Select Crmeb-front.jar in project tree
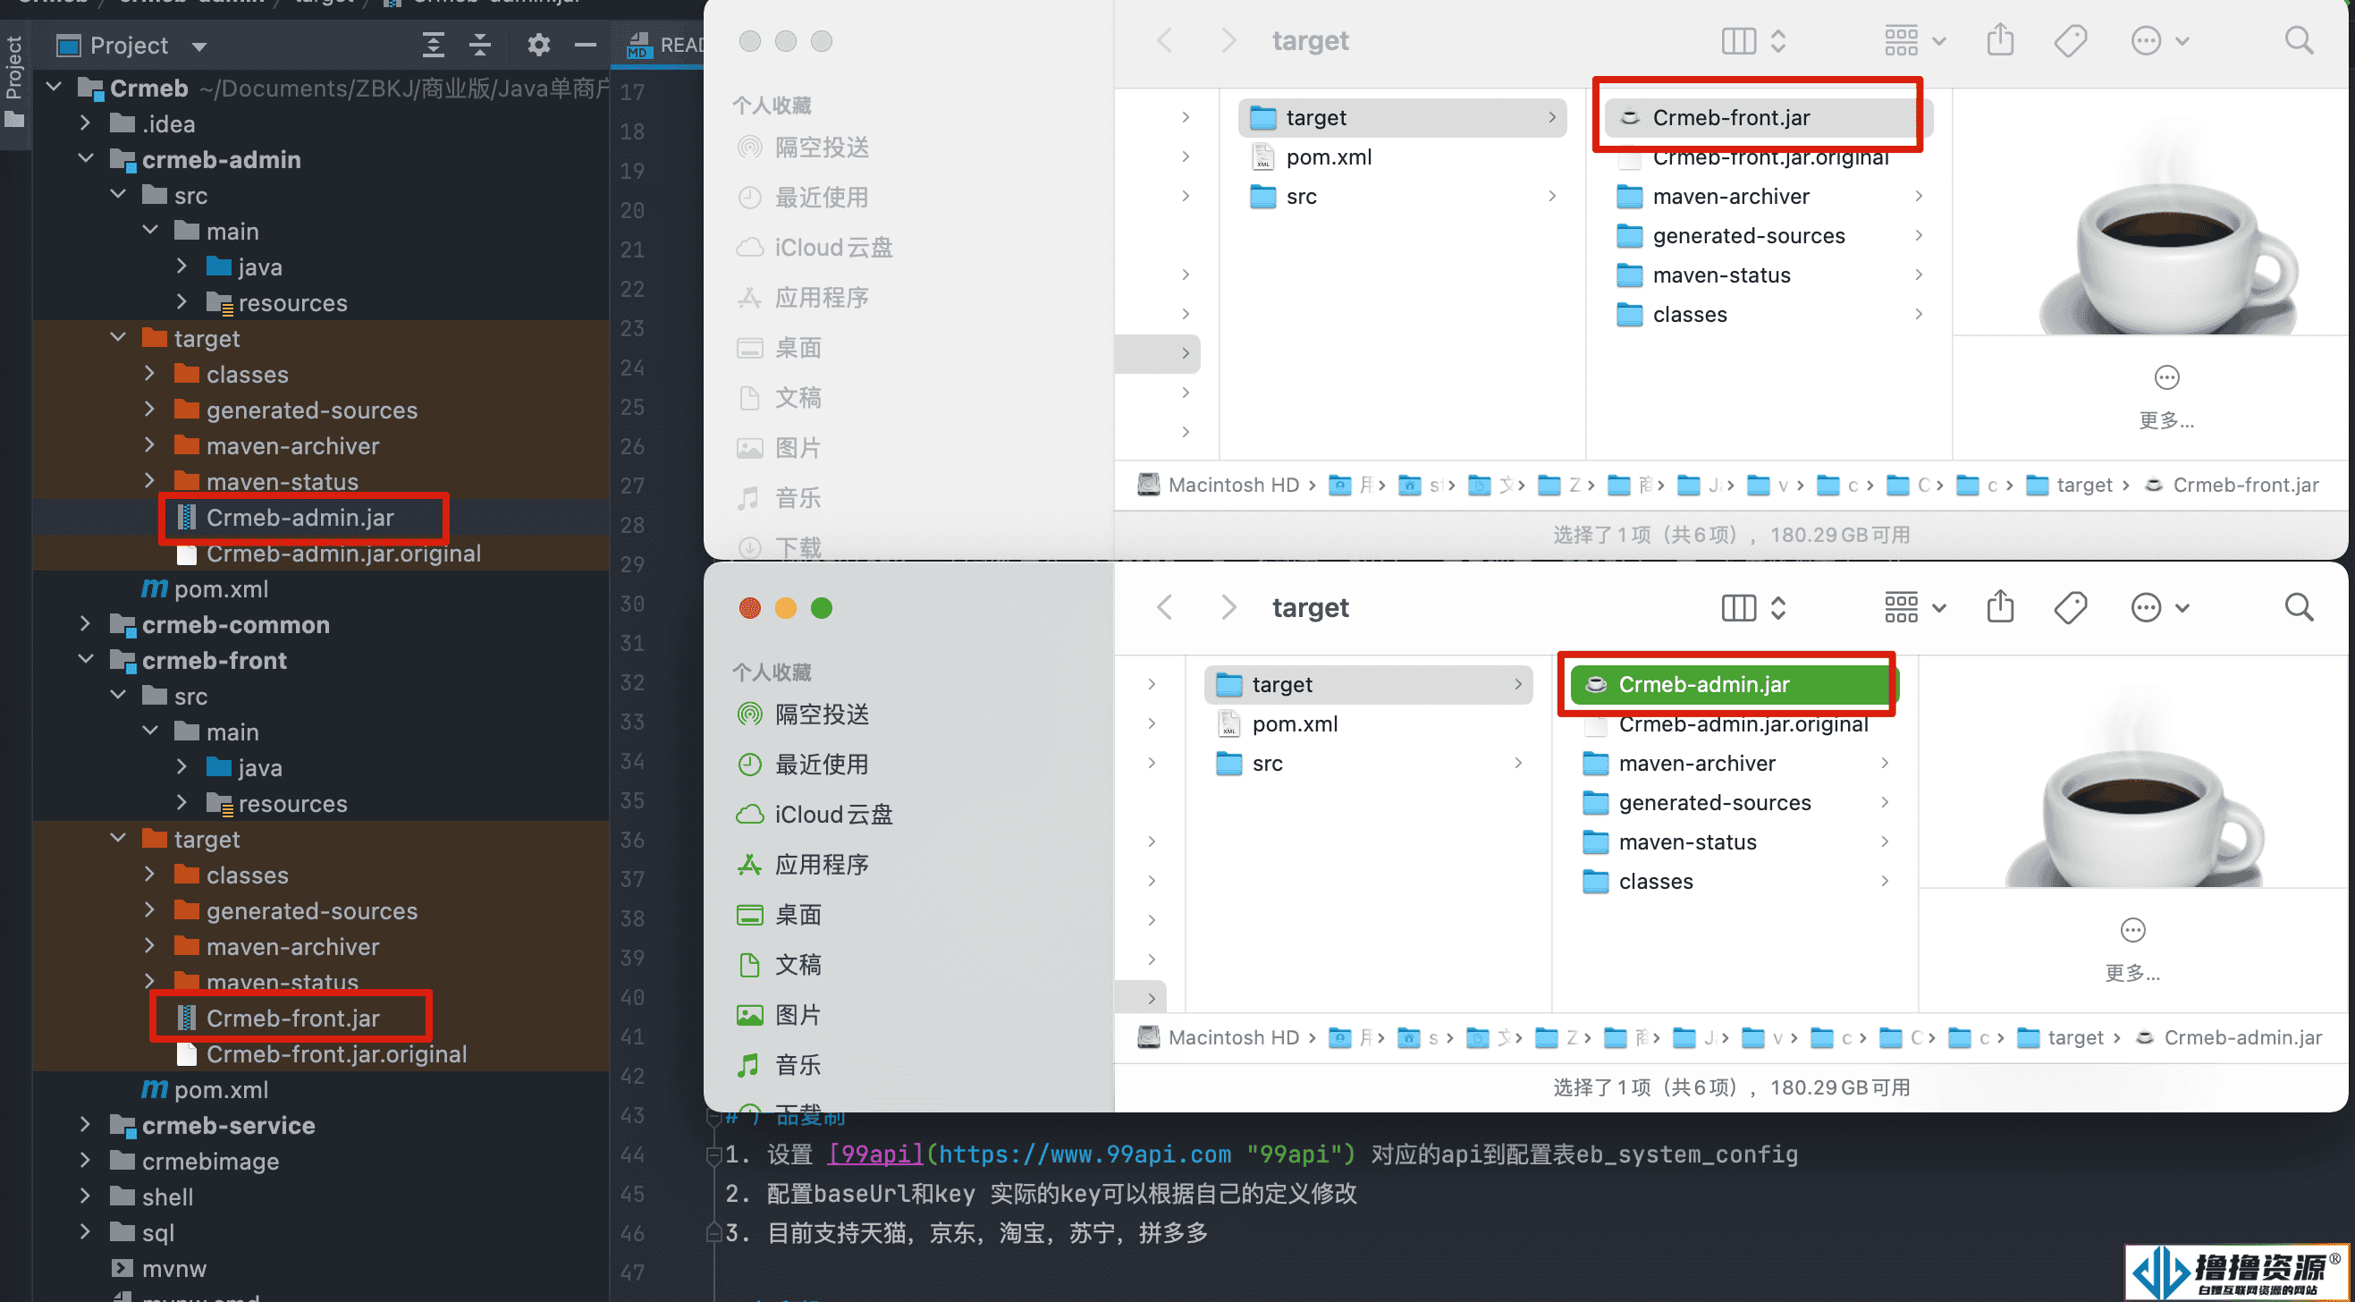Viewport: 2355px width, 1302px height. (x=292, y=1018)
